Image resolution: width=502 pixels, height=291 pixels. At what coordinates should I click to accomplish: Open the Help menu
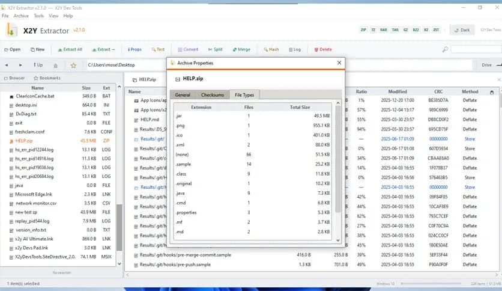[x=68, y=16]
